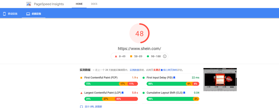The width and height of the screenshot is (279, 108).
Task: Click the CLS green circle indicator
Action: pyautogui.click(x=144, y=93)
